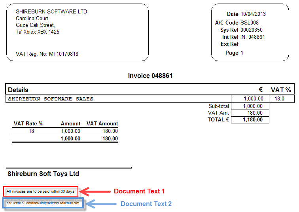Screen dimensions: 299x212
Task: Click the € column header
Action: coord(261,90)
